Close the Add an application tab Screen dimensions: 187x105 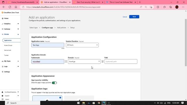click(x=70, y=2)
